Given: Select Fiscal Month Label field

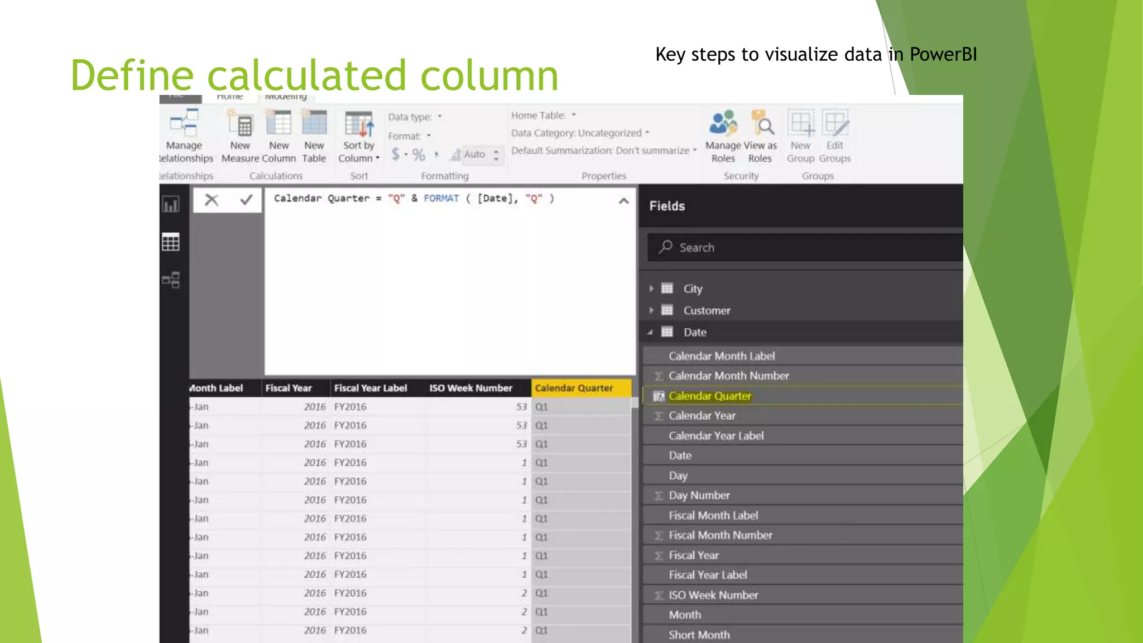Looking at the screenshot, I should [803, 515].
